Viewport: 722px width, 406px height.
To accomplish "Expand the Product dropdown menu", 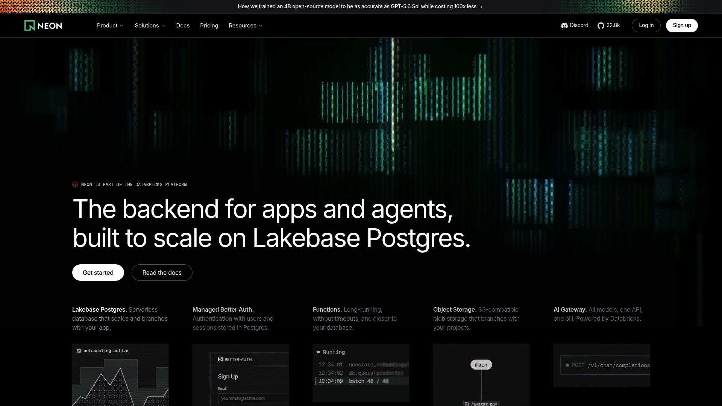I will [x=110, y=26].
